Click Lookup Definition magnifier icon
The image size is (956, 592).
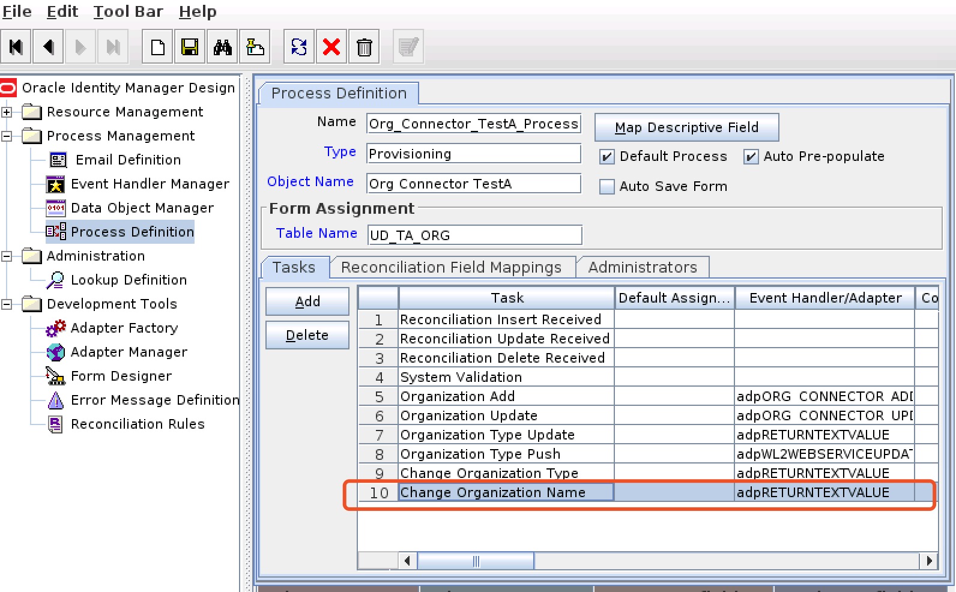pos(55,280)
